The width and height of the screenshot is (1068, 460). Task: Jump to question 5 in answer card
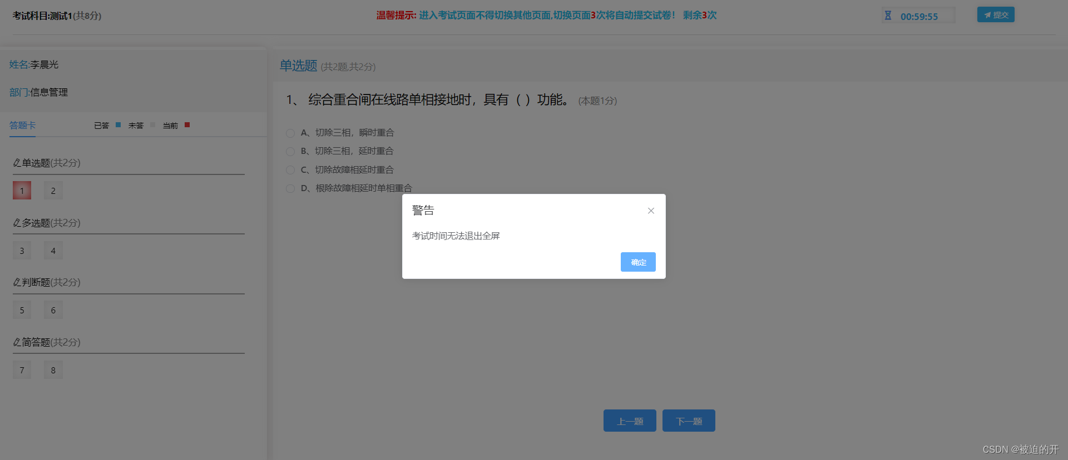(x=22, y=310)
